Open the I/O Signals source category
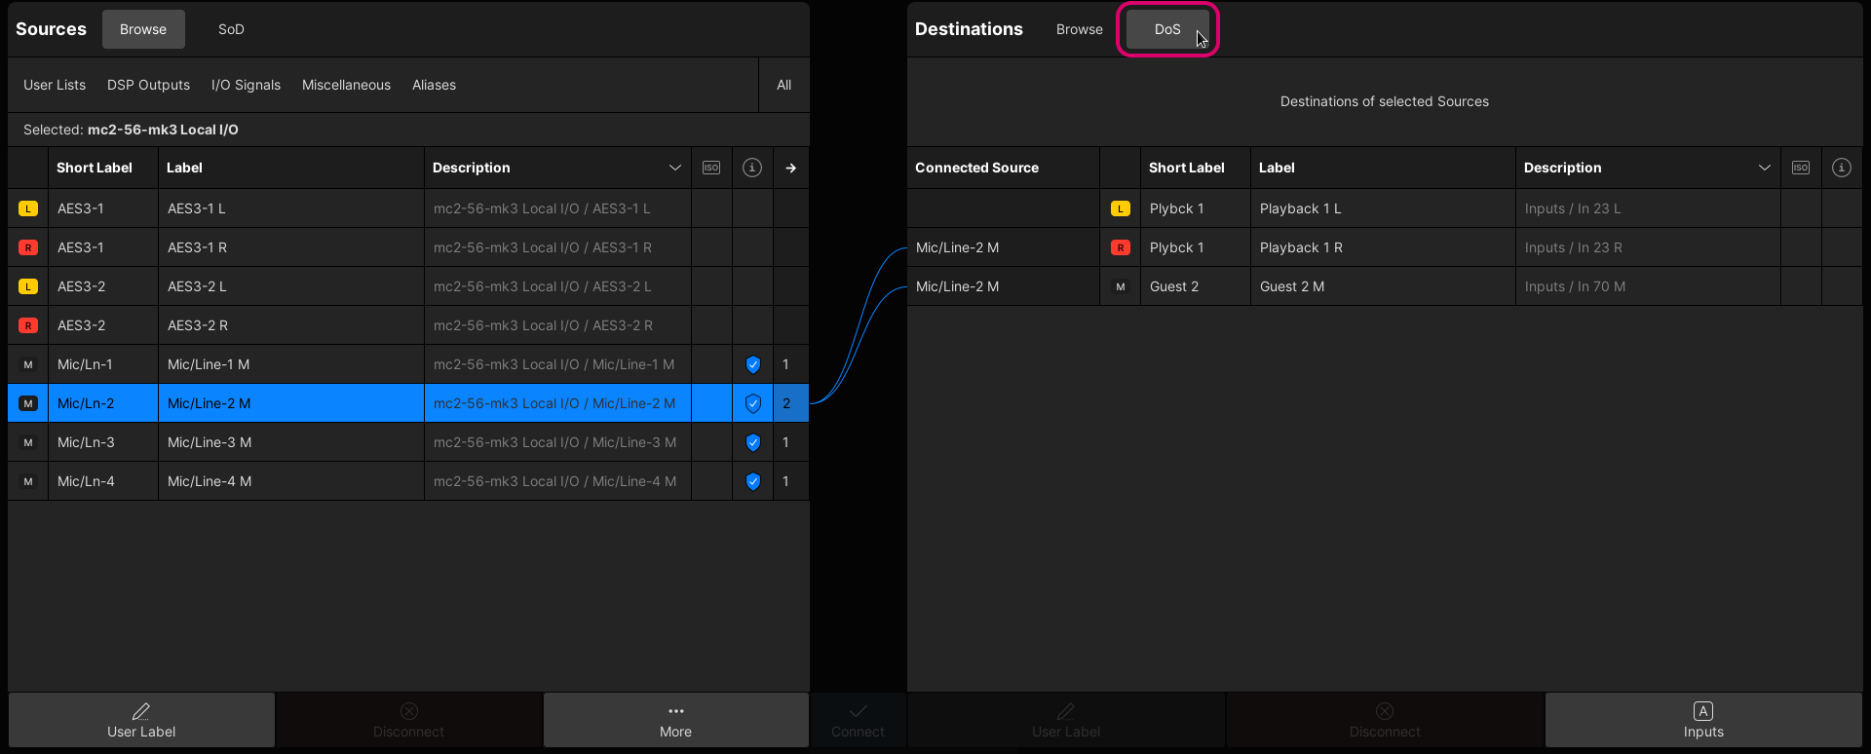The height and width of the screenshot is (754, 1871). (x=246, y=85)
